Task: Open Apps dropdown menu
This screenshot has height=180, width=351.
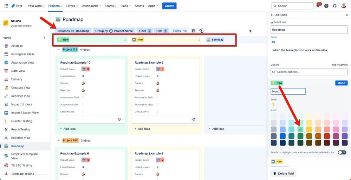Action: [153, 6]
